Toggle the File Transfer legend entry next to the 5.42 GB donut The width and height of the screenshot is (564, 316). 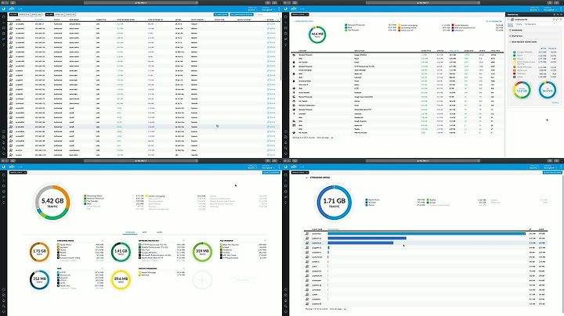pos(92,201)
